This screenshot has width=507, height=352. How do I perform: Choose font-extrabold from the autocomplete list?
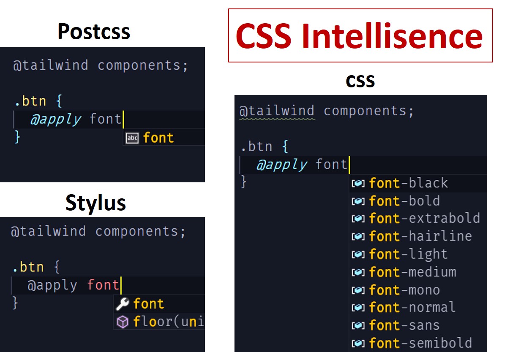pos(418,219)
